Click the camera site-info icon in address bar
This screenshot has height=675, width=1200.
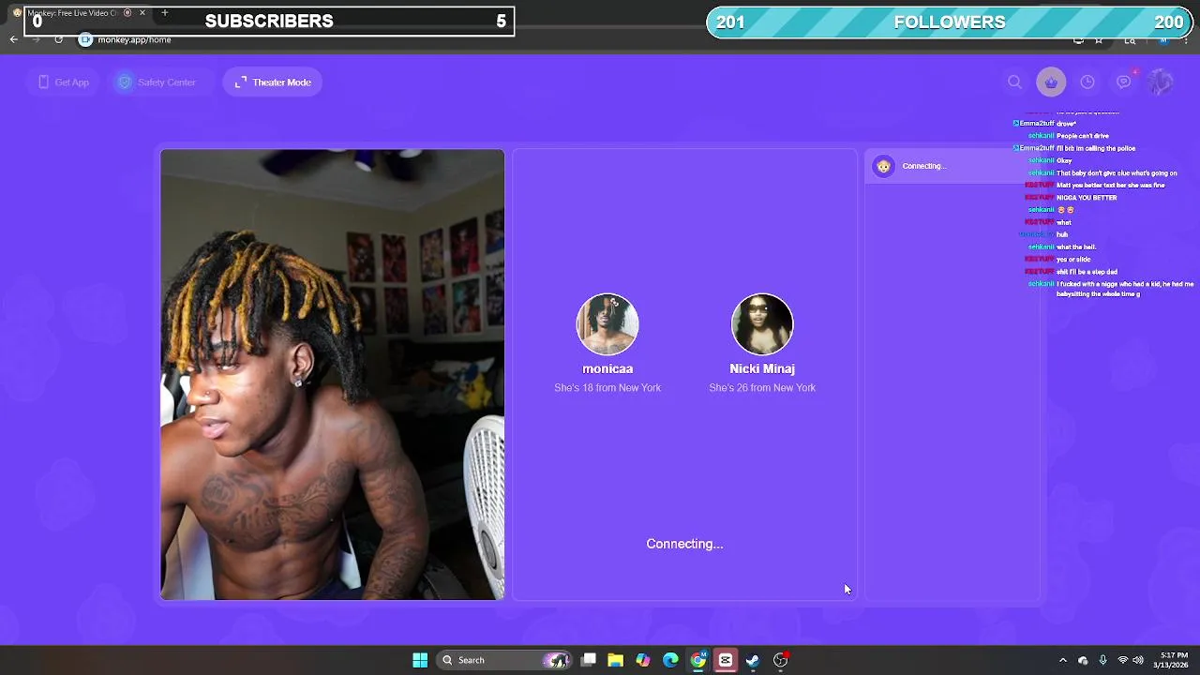[85, 39]
